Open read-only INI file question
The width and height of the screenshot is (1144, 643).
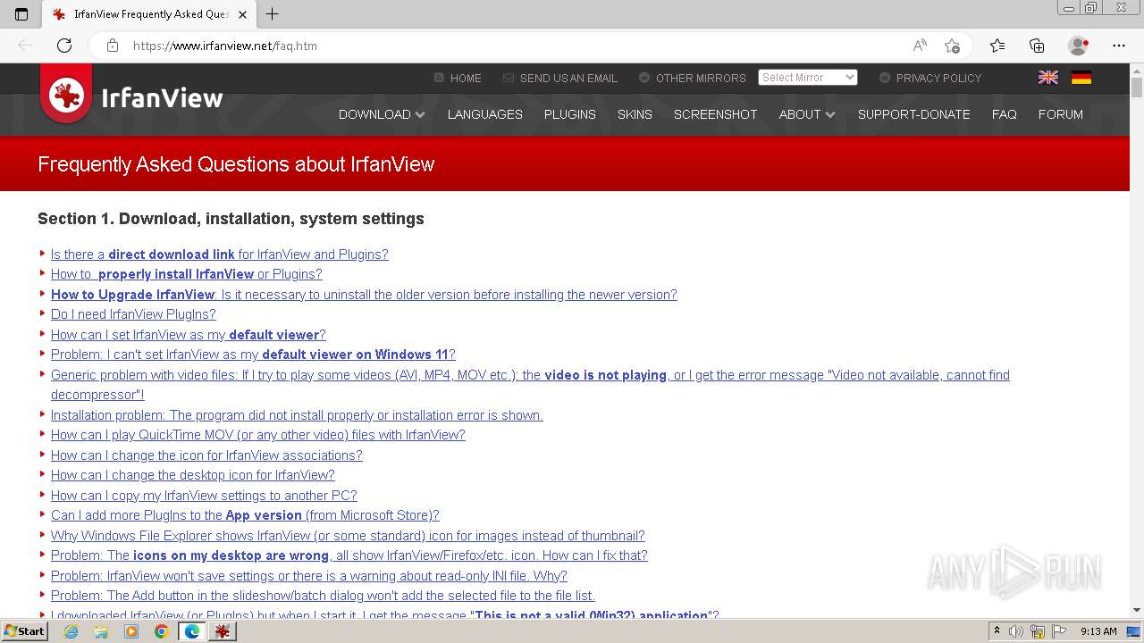(x=309, y=576)
